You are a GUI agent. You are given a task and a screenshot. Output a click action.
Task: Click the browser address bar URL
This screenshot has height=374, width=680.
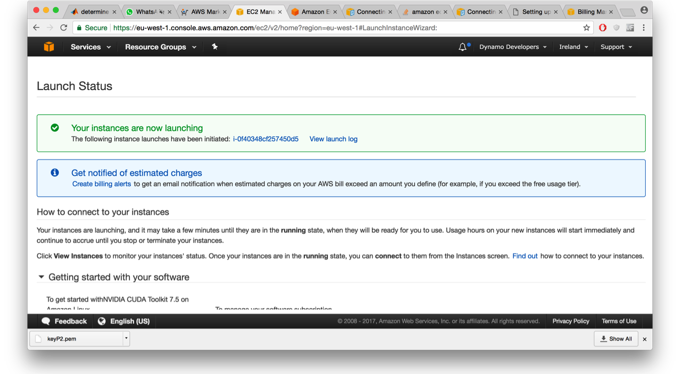[x=275, y=28]
